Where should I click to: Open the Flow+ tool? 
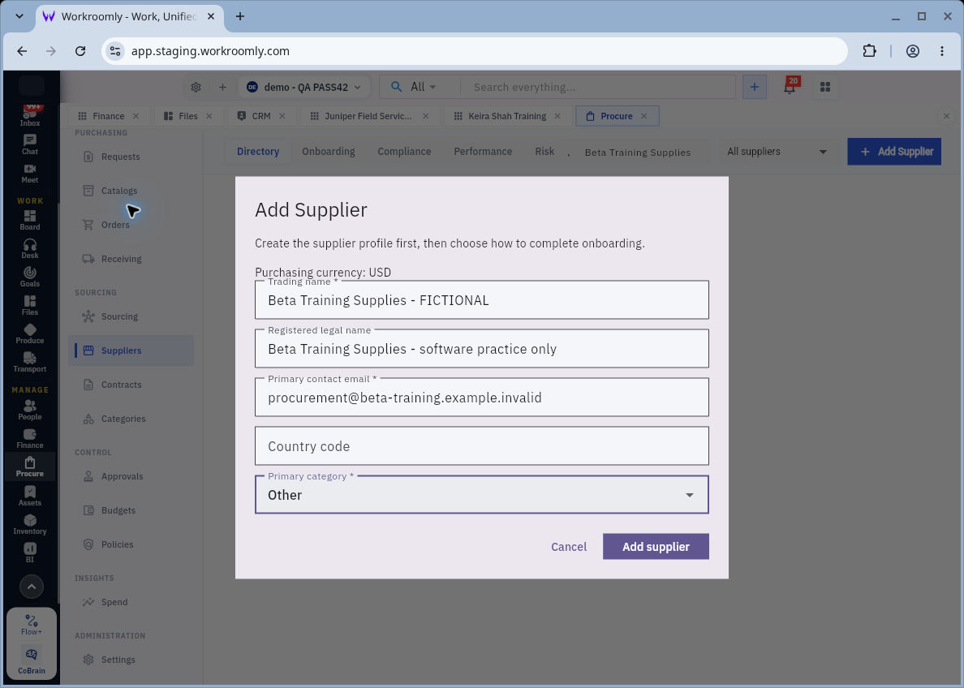click(32, 624)
